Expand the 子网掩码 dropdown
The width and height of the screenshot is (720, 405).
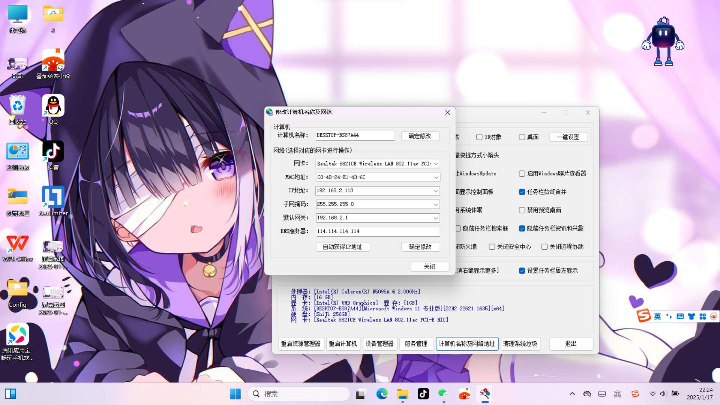(x=436, y=204)
